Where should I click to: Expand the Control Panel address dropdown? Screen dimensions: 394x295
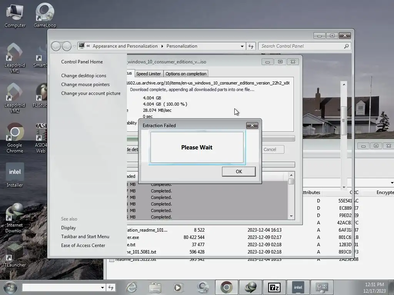coord(242,46)
